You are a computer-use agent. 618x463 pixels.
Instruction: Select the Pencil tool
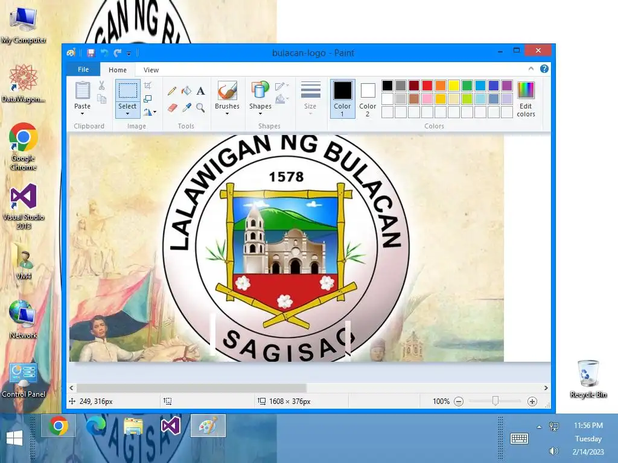coord(172,91)
